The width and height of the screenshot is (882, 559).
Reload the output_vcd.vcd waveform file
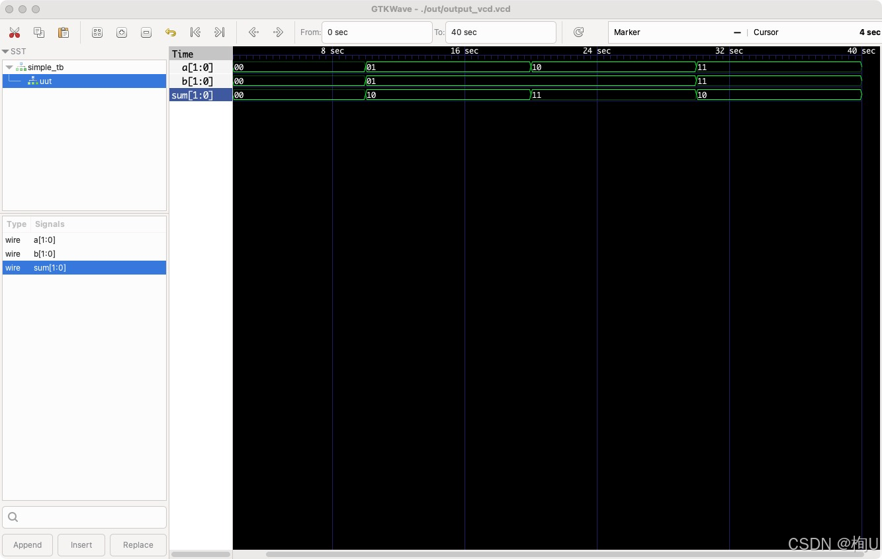point(579,32)
